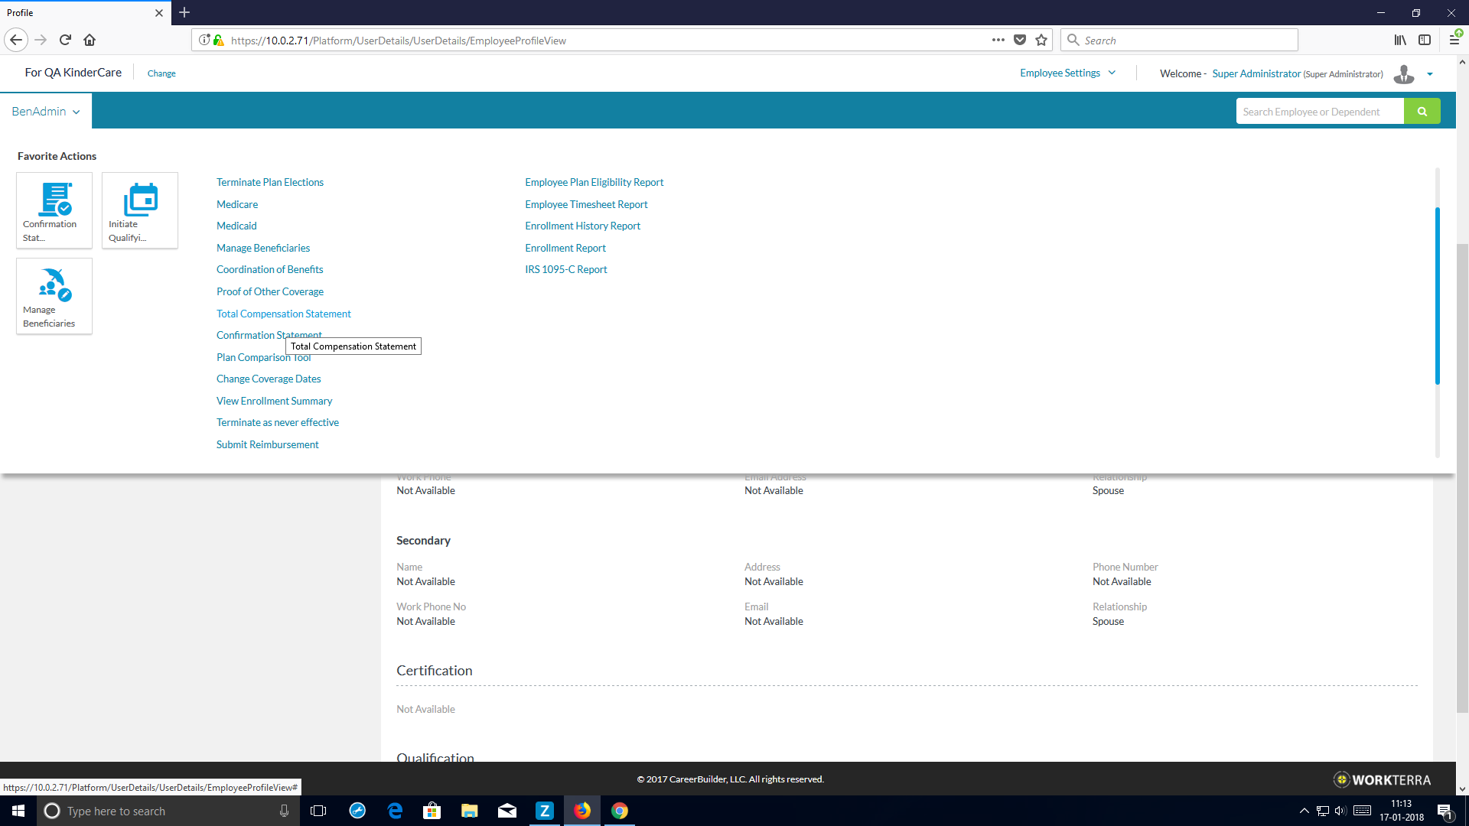Select Terminate Plan Elections menu entry
Screen dimensions: 1469x826
(x=269, y=182)
